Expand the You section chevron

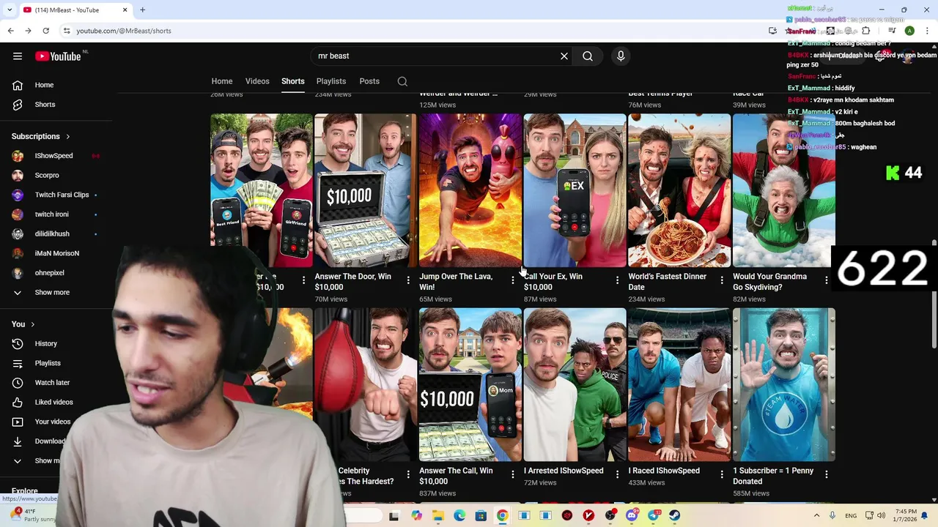point(32,324)
